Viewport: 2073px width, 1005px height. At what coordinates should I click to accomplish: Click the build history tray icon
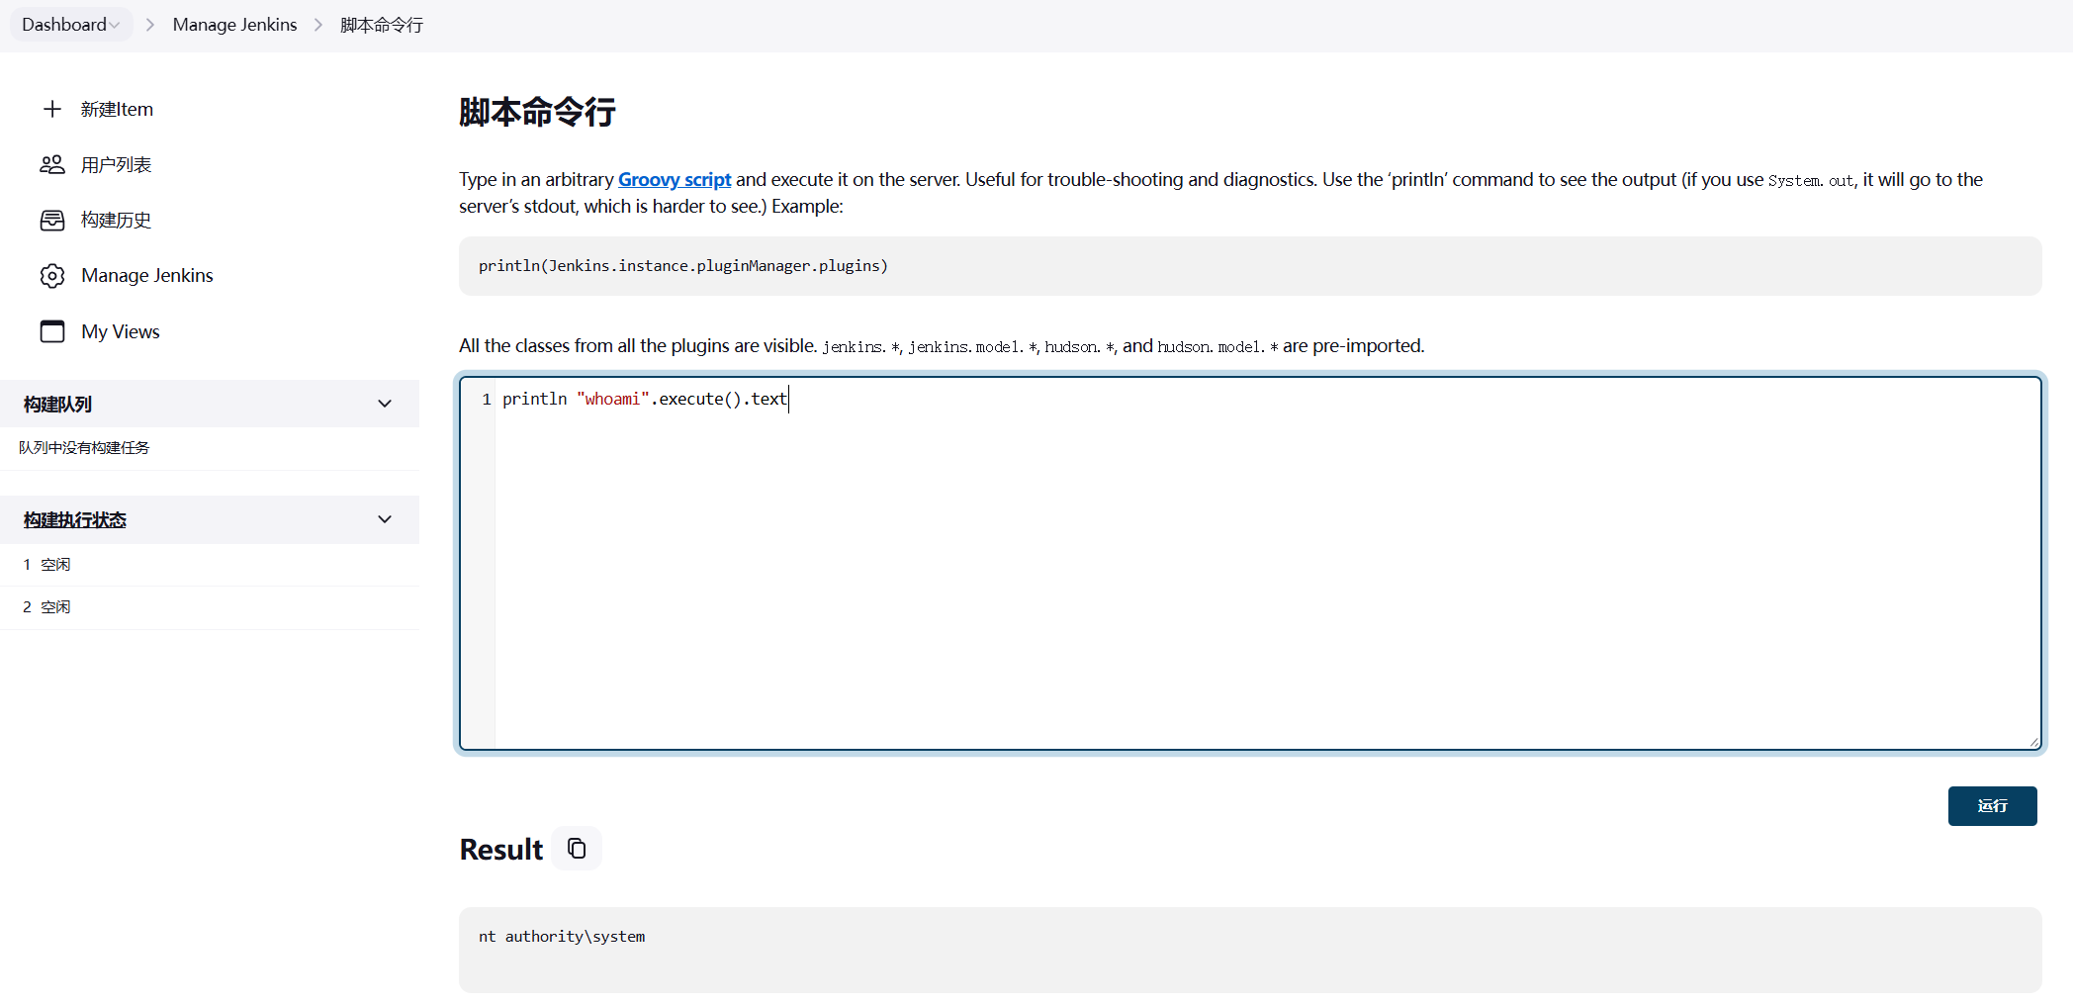(x=52, y=220)
